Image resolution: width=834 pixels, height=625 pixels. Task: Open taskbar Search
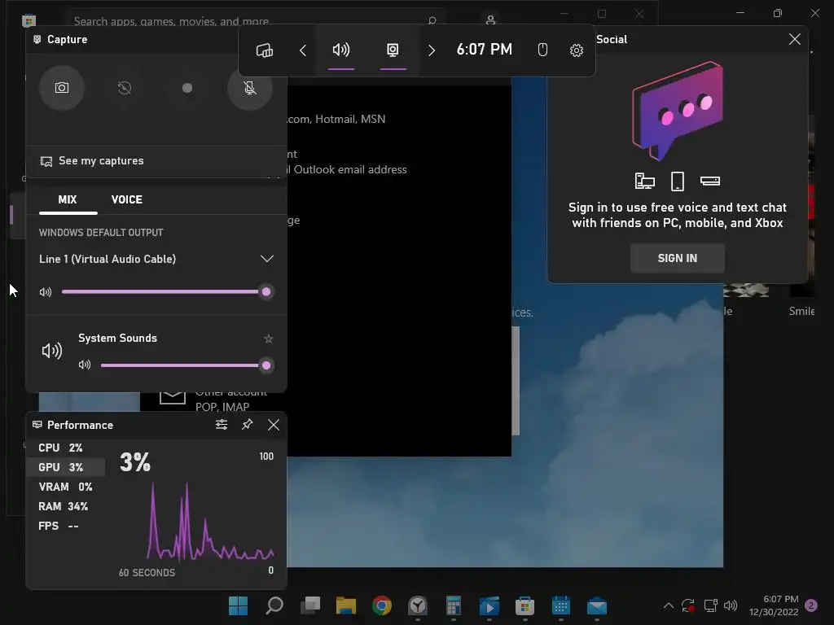pyautogui.click(x=274, y=605)
